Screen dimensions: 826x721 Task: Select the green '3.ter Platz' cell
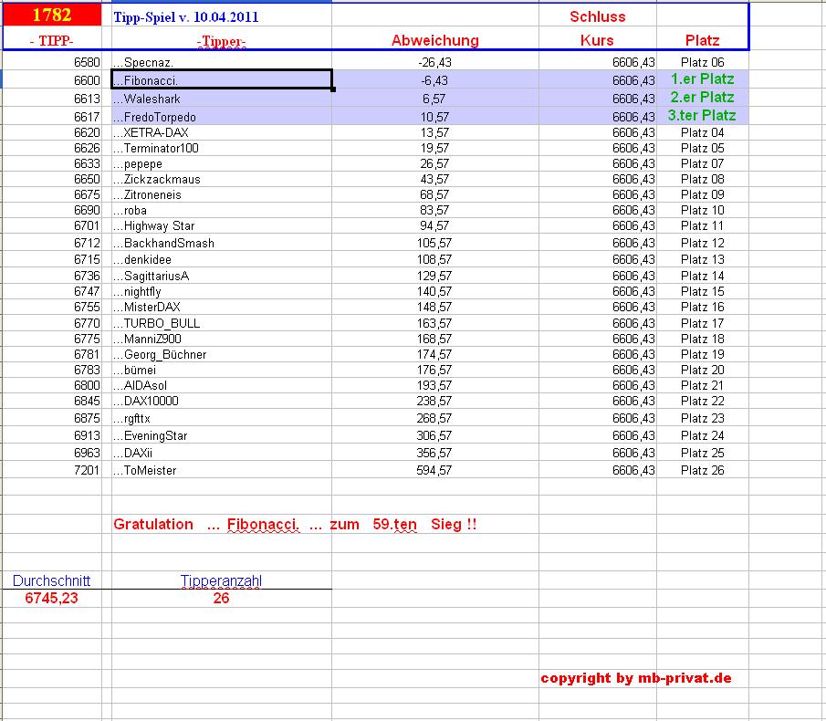point(702,115)
